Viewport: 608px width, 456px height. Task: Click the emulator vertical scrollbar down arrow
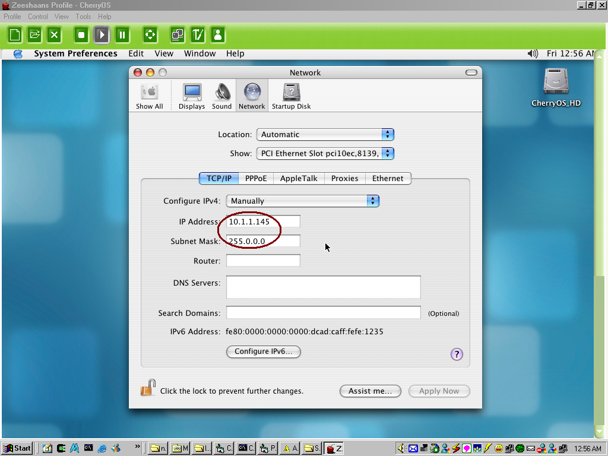pos(598,432)
